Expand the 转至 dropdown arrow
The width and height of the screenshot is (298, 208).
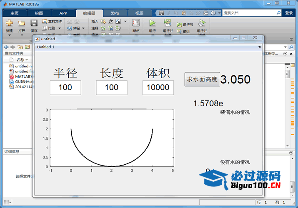click(83, 28)
